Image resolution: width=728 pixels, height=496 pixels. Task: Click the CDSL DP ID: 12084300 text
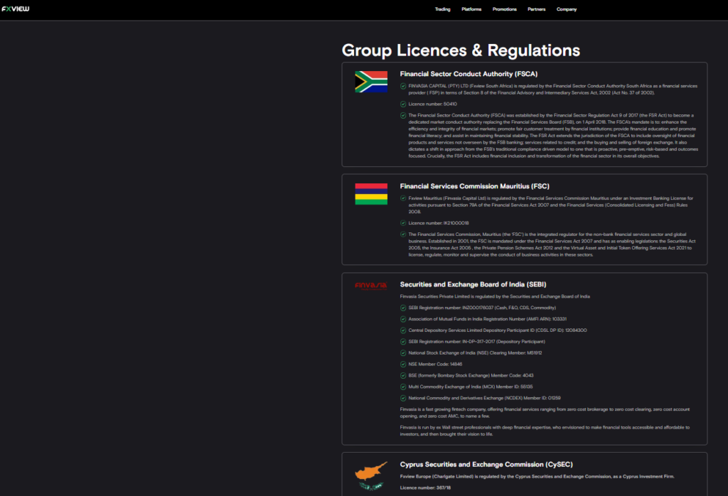pos(497,330)
